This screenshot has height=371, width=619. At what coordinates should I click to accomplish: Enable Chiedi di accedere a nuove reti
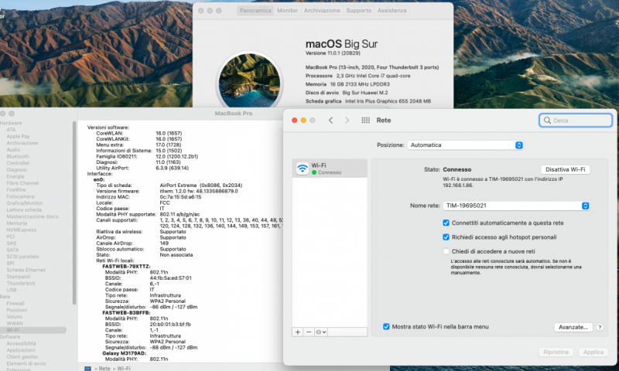446,251
